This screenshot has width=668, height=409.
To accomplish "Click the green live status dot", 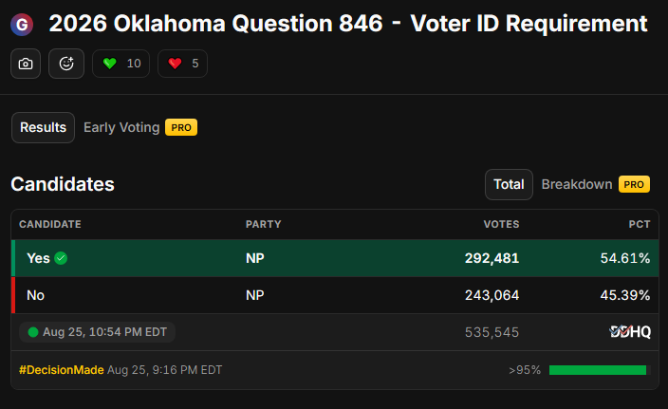I will 33,332.
